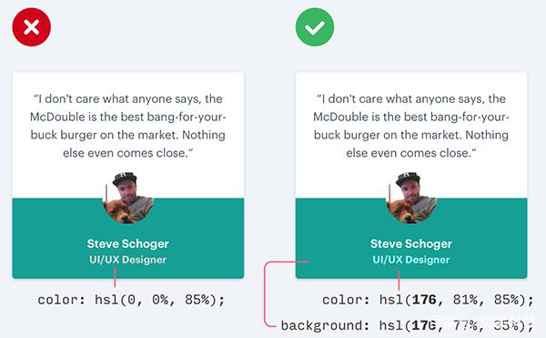Select the left card avatar photo
This screenshot has width=546, height=338.
click(x=128, y=198)
